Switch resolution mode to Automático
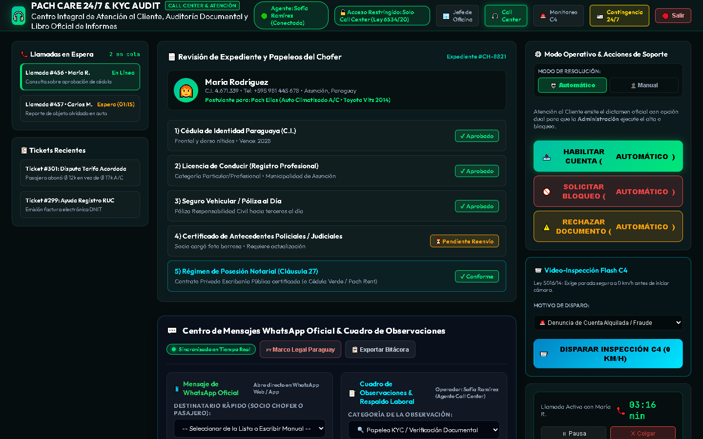This screenshot has width=703, height=439. click(572, 85)
